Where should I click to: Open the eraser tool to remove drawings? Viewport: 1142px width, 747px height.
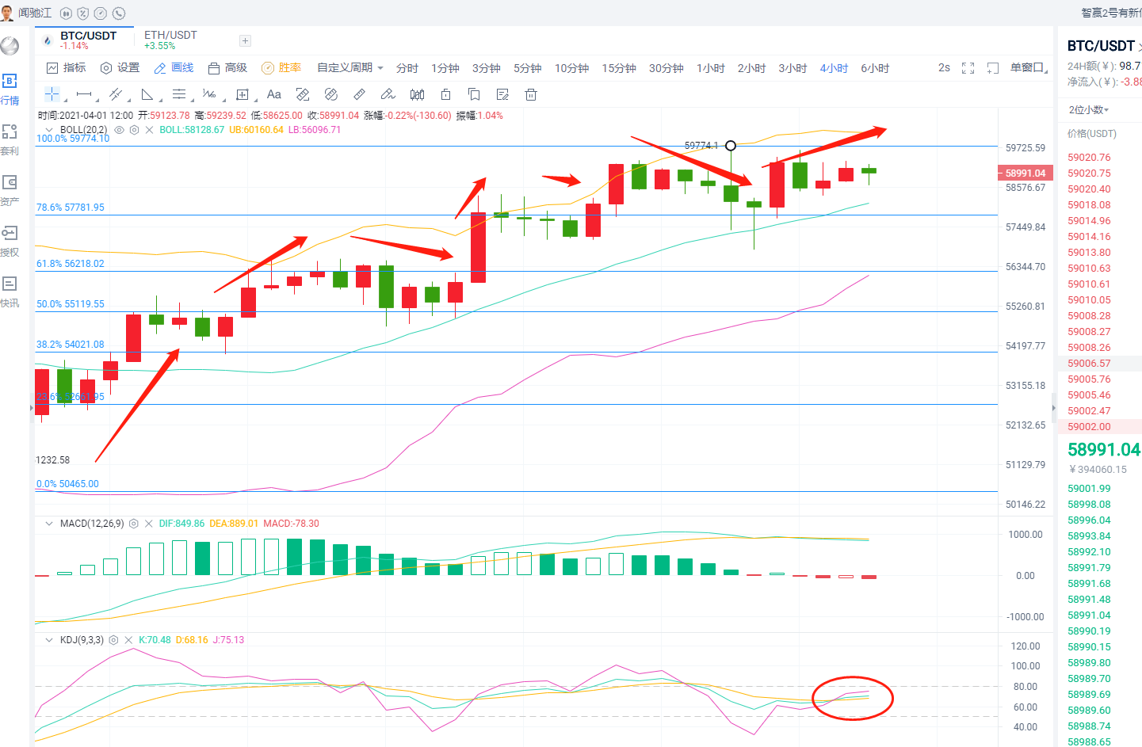click(x=331, y=93)
